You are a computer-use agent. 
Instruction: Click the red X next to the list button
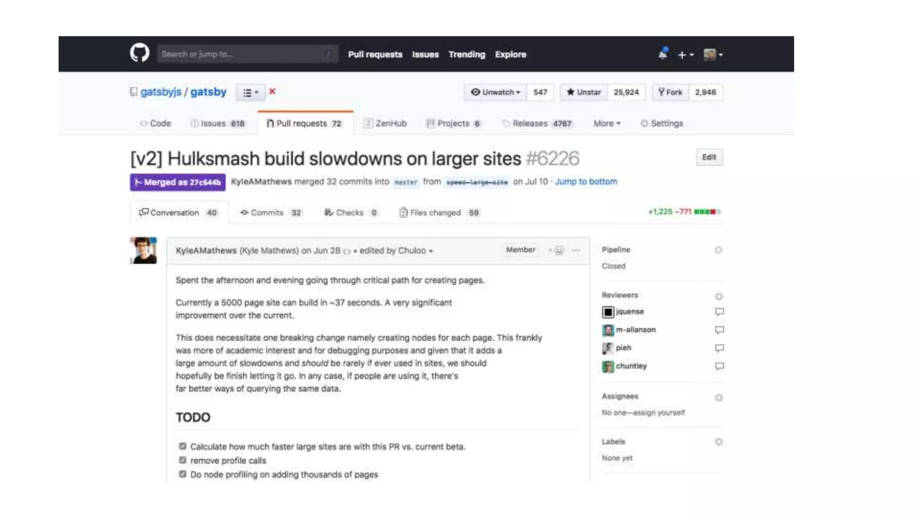tap(272, 92)
